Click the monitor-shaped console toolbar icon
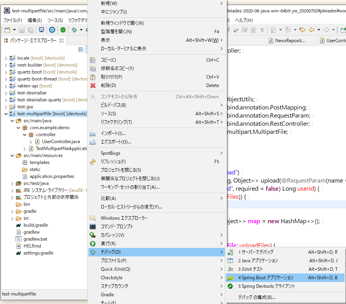The height and width of the screenshot is (304, 346). point(41,29)
